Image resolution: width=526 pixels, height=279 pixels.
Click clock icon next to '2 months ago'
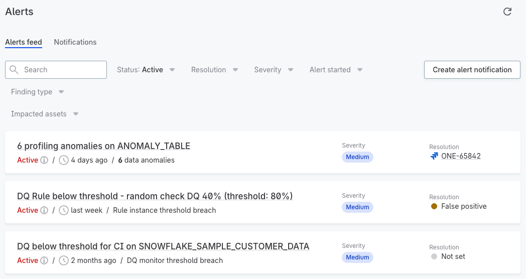64,260
